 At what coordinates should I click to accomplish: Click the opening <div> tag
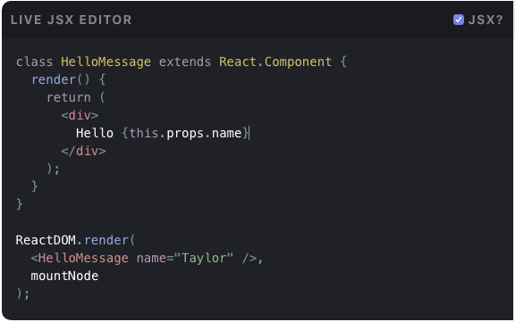click(x=80, y=115)
